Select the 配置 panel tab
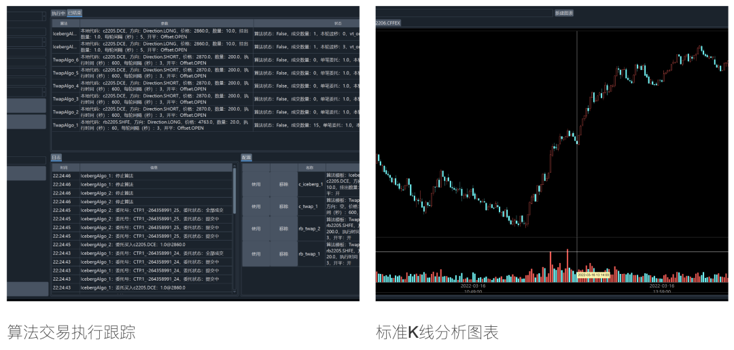This screenshot has width=734, height=350. [246, 158]
